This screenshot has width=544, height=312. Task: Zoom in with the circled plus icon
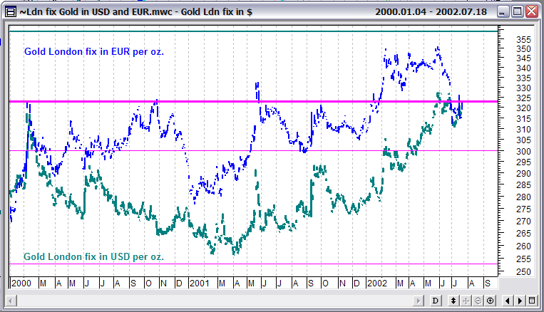(491, 300)
